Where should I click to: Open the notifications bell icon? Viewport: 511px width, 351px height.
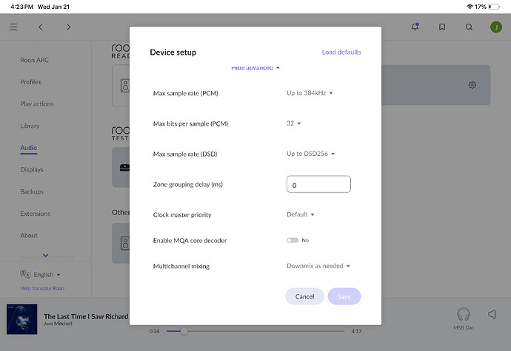coord(415,27)
